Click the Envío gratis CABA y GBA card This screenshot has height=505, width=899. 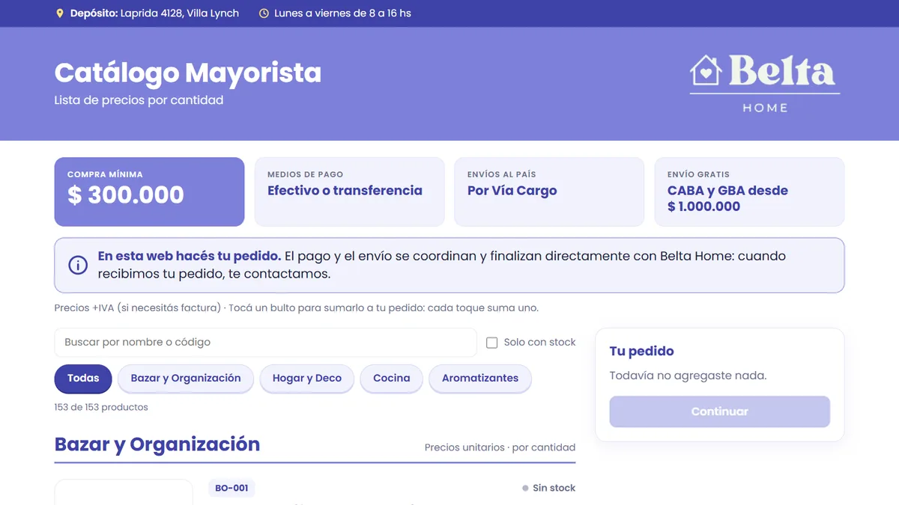tap(749, 192)
